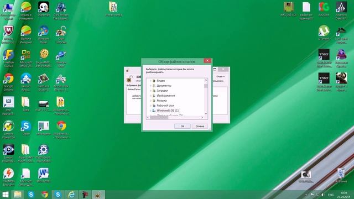Open the Computer desktop icon
Viewport: 354px width, 199px height.
coord(9,11)
